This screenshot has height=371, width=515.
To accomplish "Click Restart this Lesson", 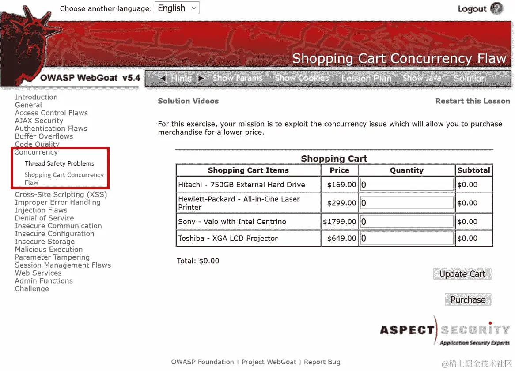I will pyautogui.click(x=473, y=101).
